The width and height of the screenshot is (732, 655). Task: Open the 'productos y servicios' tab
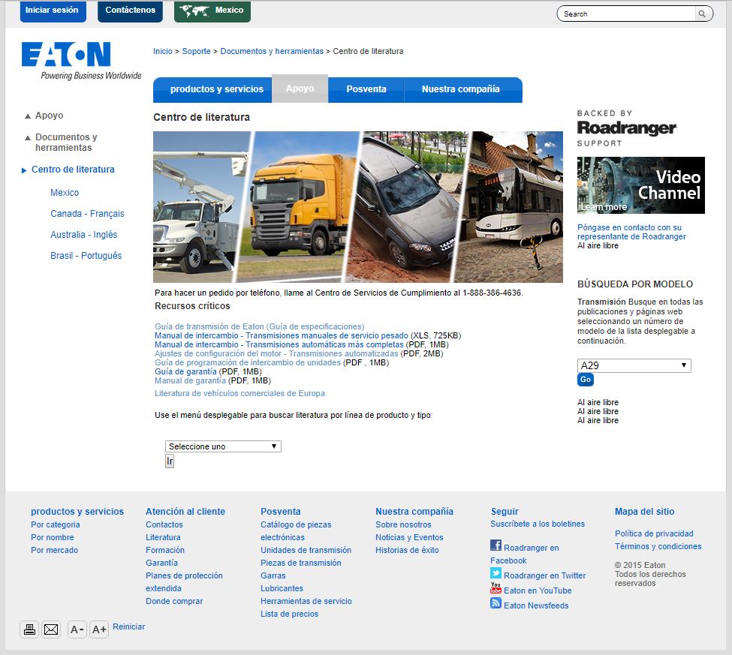216,89
